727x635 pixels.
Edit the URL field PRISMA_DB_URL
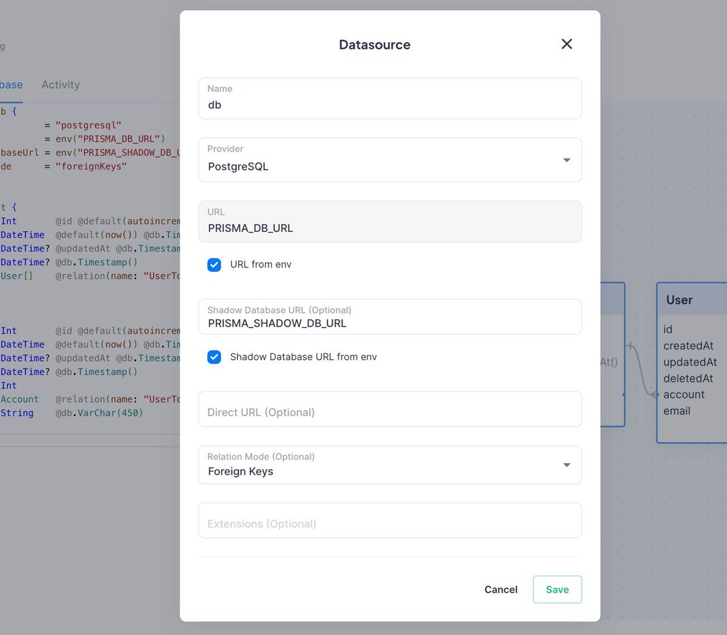click(390, 222)
